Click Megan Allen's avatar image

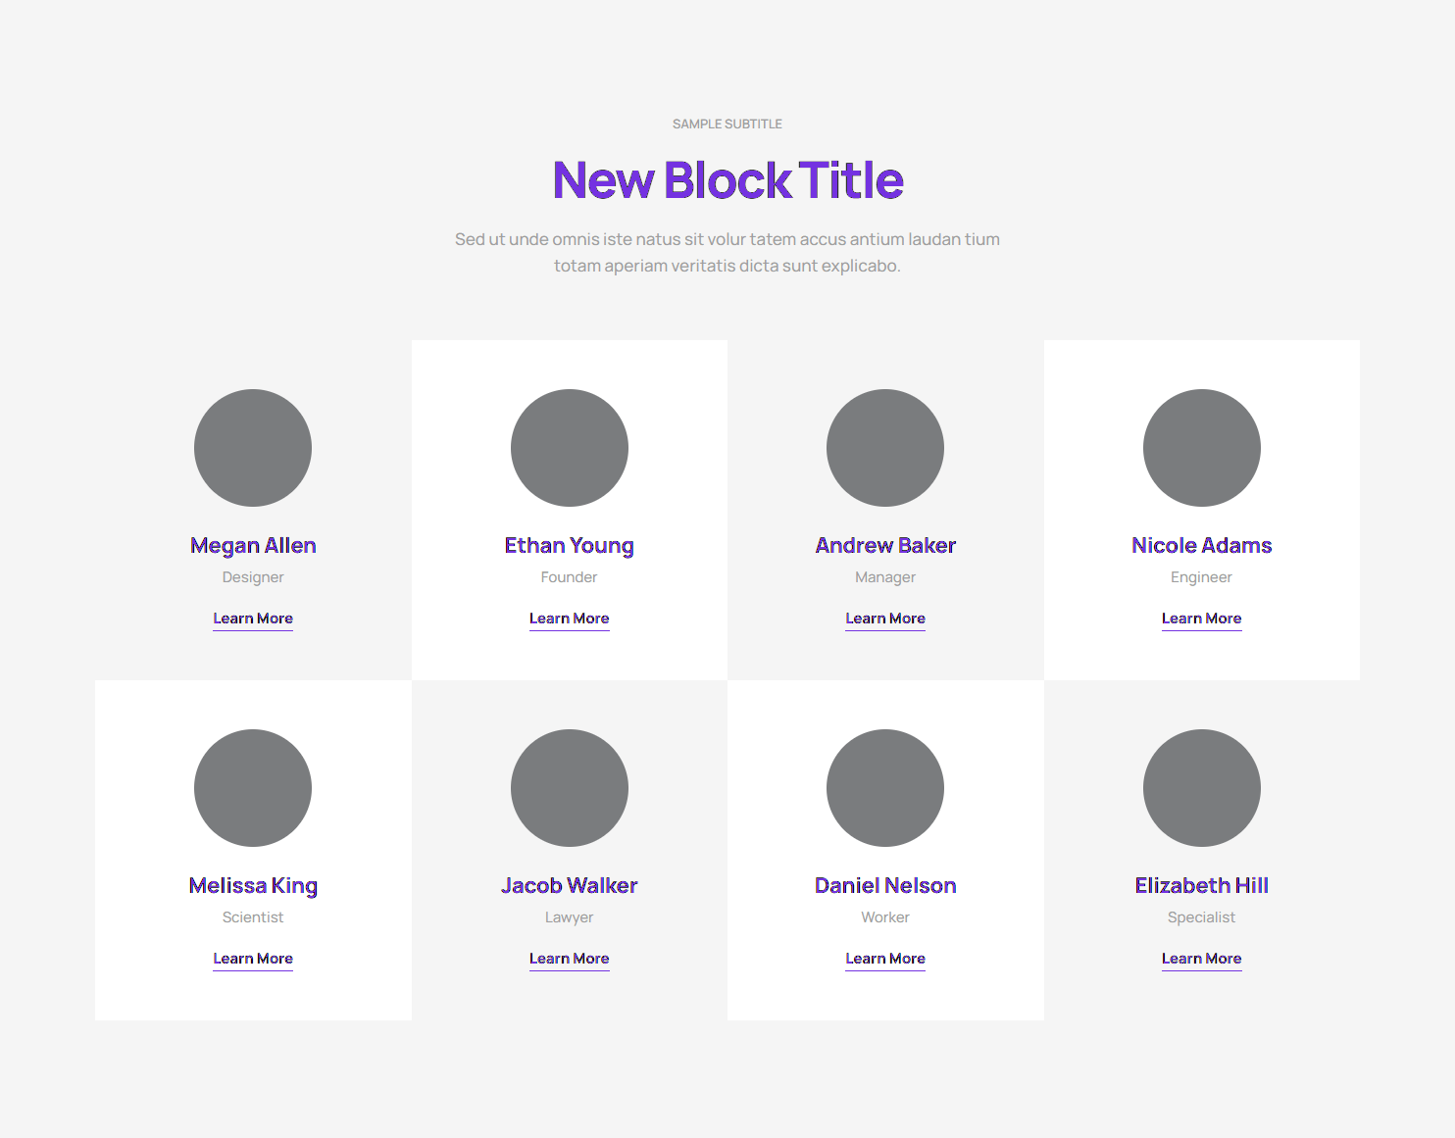pos(253,448)
